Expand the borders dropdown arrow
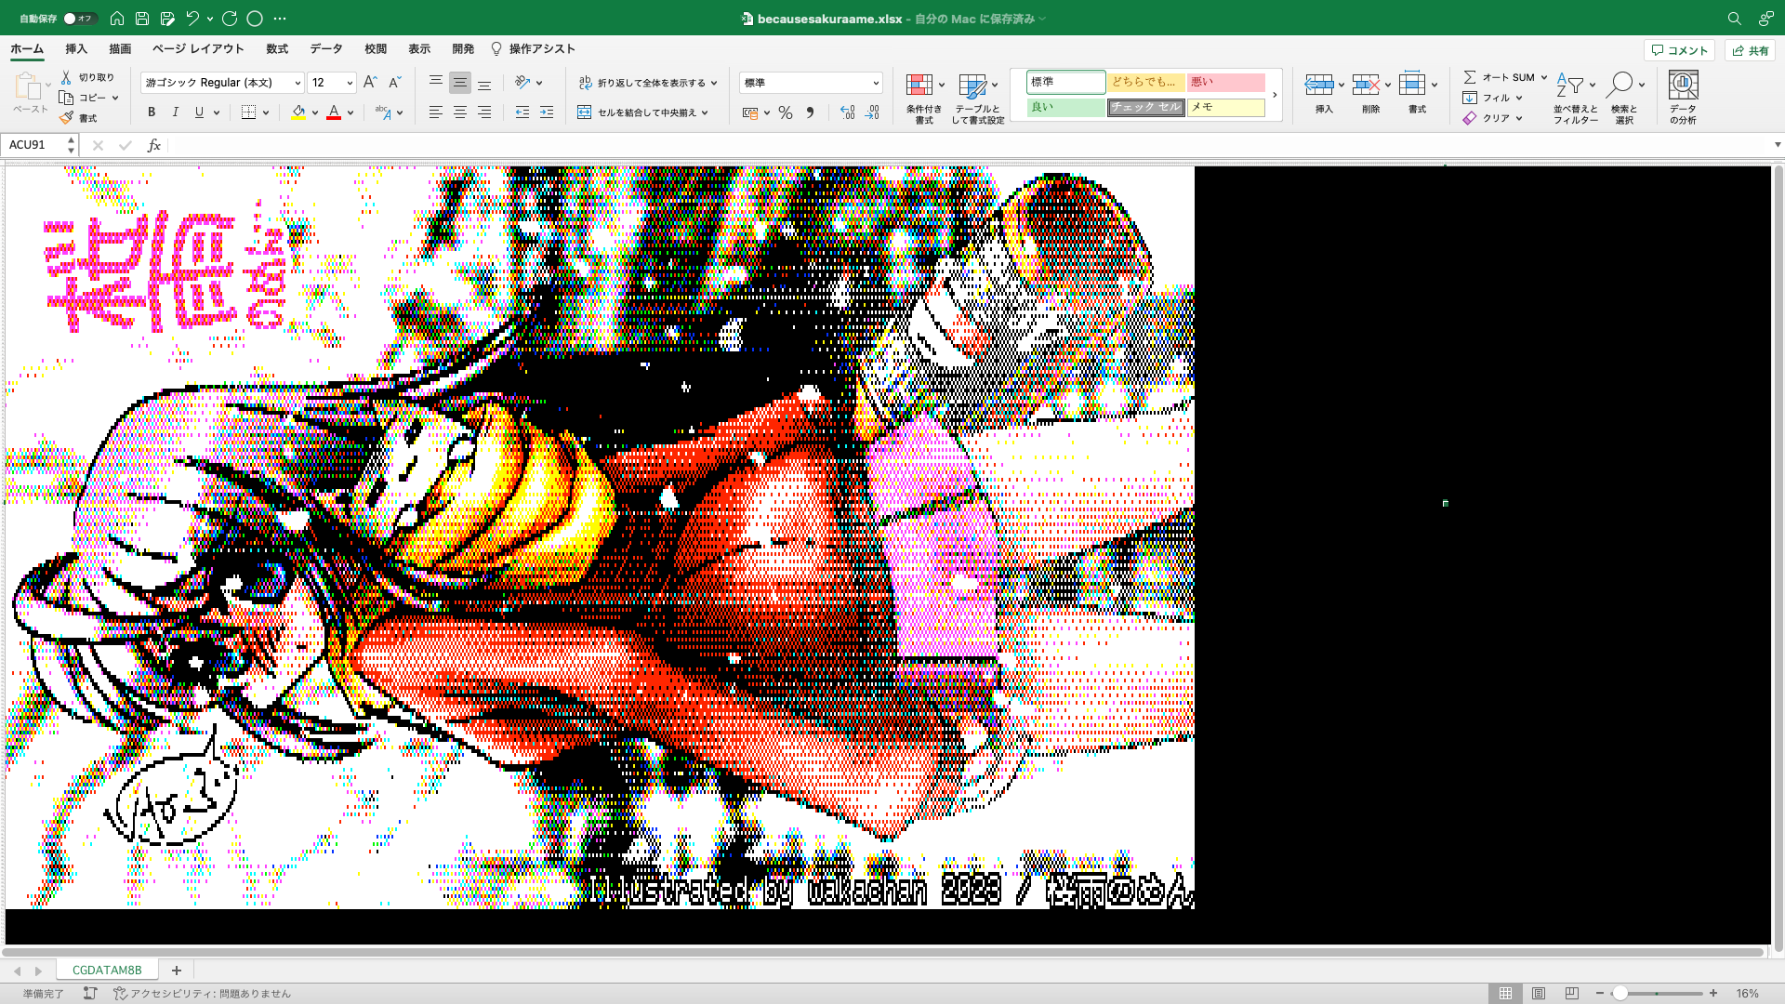The height and width of the screenshot is (1004, 1785). (x=266, y=112)
